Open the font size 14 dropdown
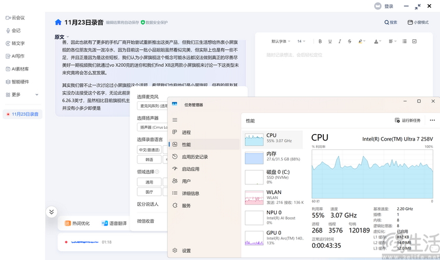Viewport: 440px width, 260px height. [301, 42]
